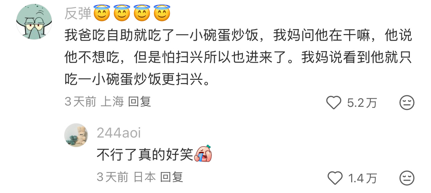Click the 5.2万 like count

(362, 103)
